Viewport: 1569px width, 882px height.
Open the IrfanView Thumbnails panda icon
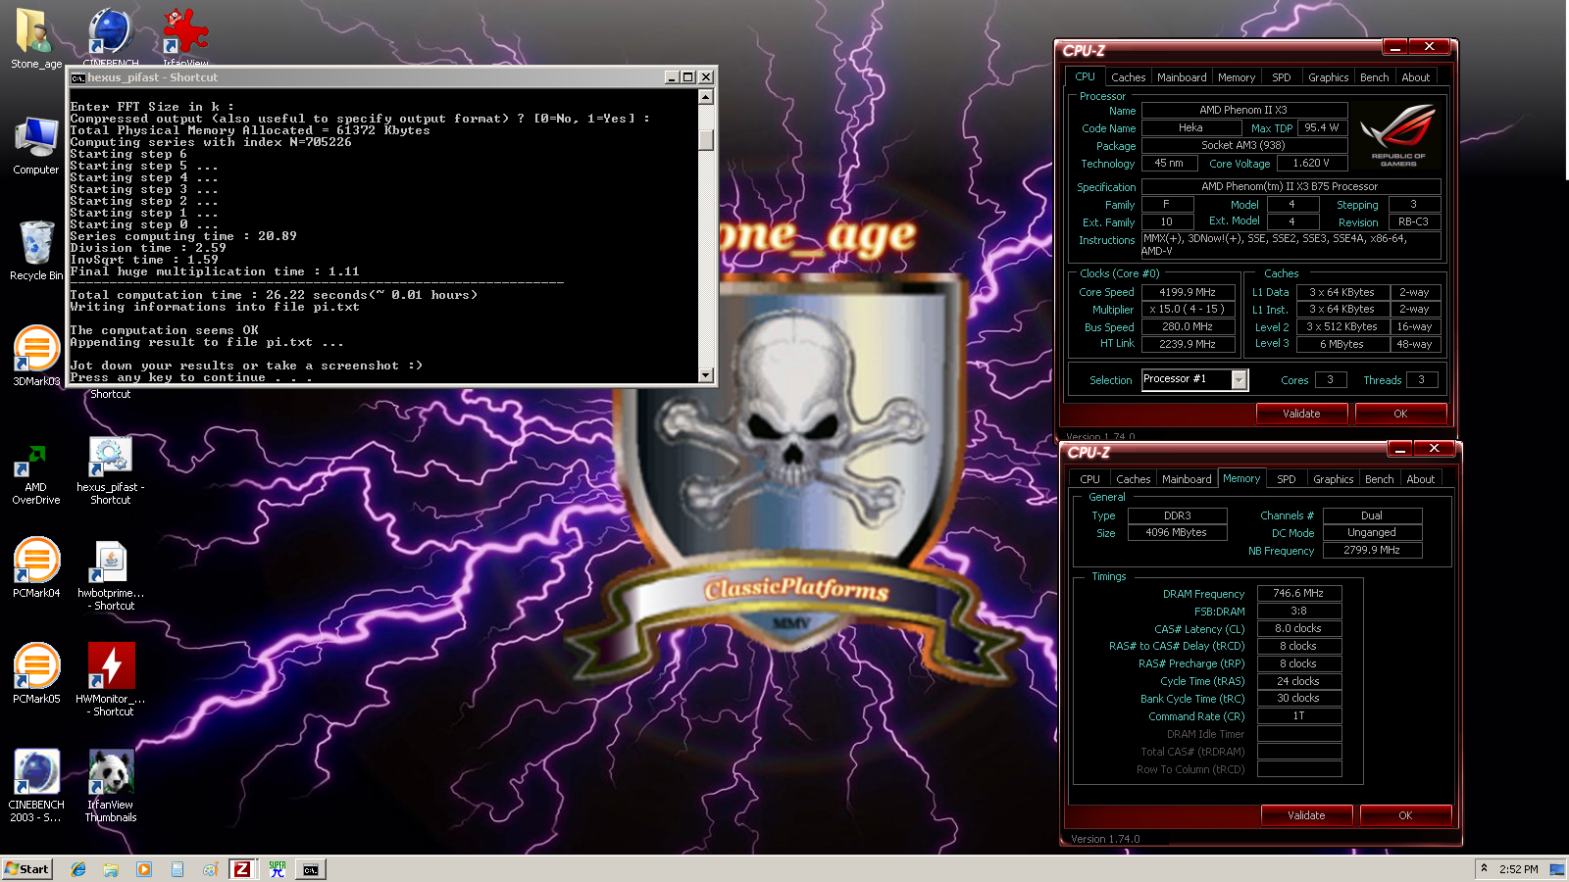(111, 772)
